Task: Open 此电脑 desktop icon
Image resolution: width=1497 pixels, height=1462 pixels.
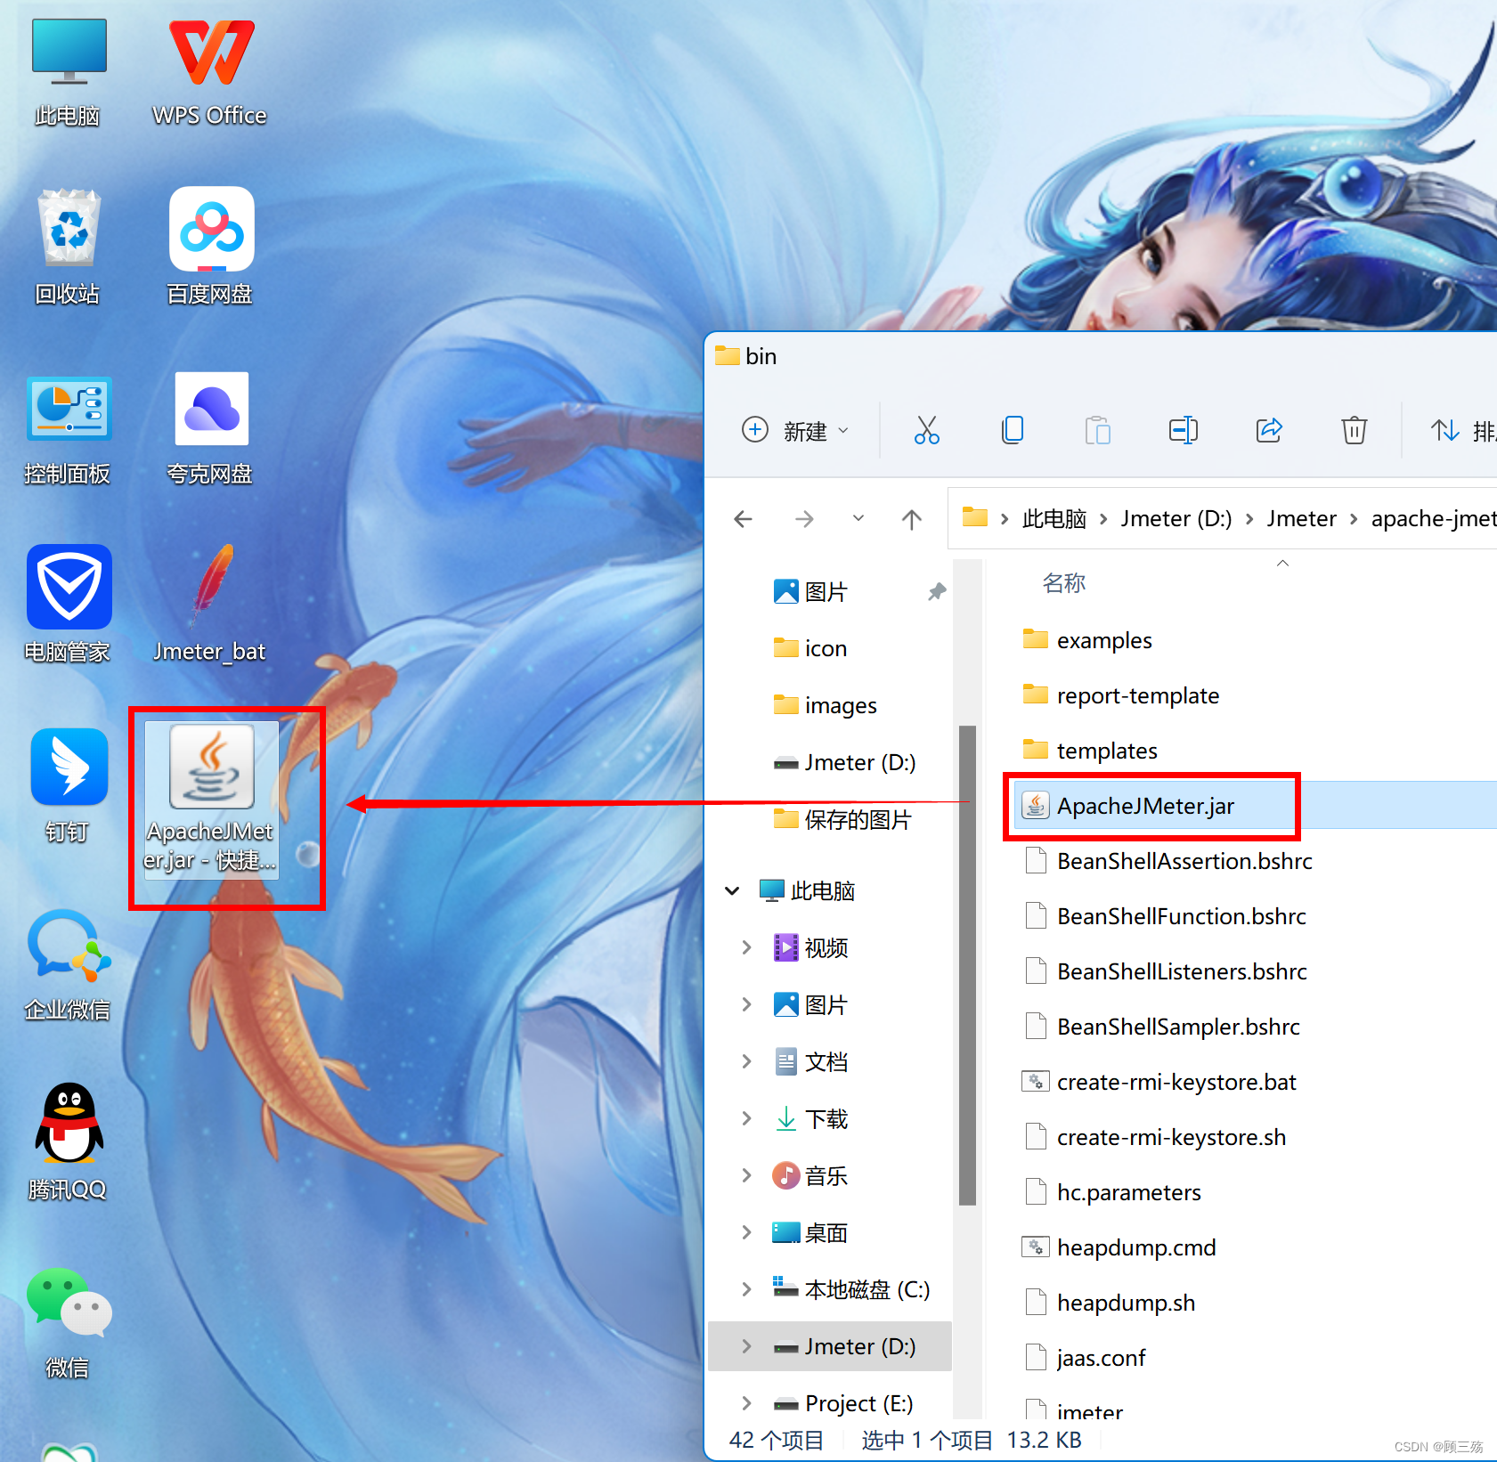Action: pyautogui.click(x=69, y=73)
